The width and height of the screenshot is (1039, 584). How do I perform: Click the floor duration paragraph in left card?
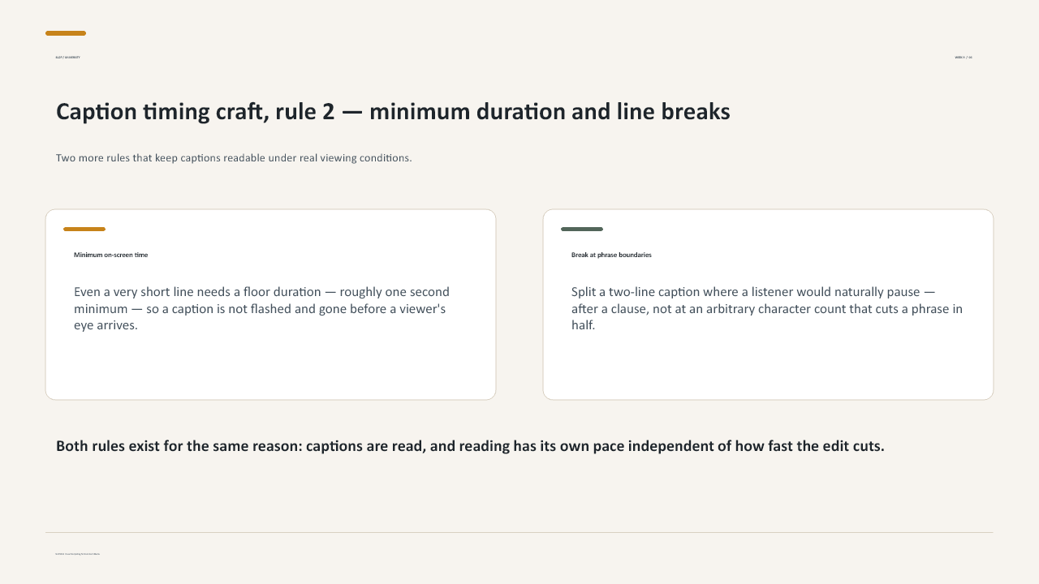coord(261,308)
